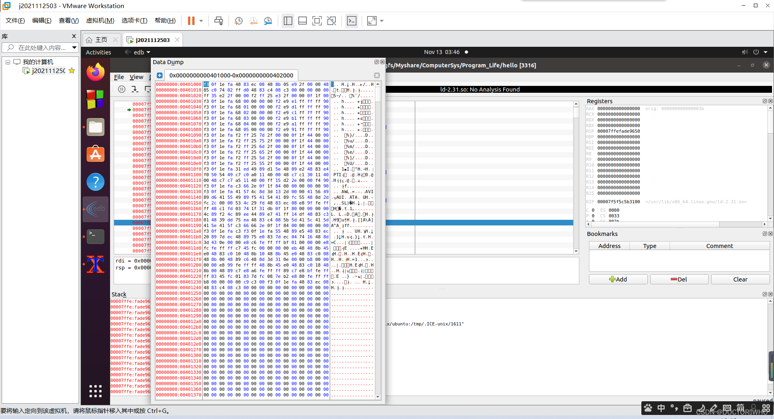Click the Add bookmark button
Screen dimensions: 774x419
pyautogui.click(x=618, y=279)
